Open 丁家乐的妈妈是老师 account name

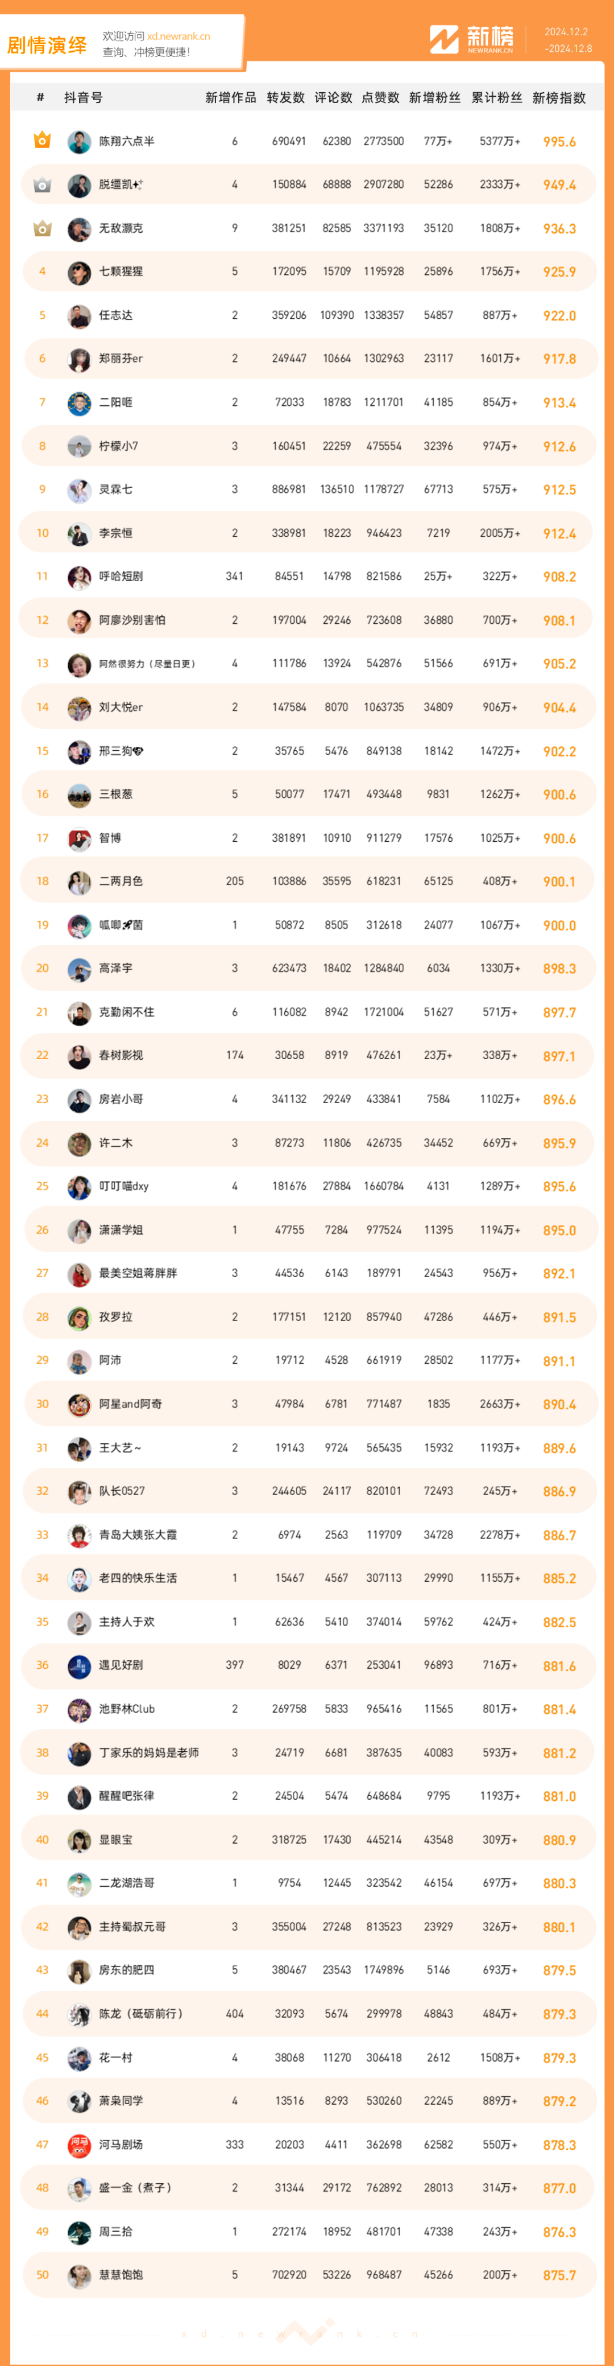[149, 1752]
